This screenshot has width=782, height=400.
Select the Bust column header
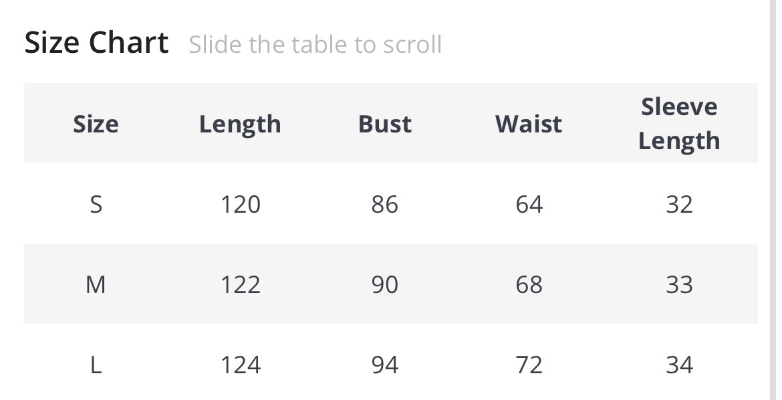385,124
